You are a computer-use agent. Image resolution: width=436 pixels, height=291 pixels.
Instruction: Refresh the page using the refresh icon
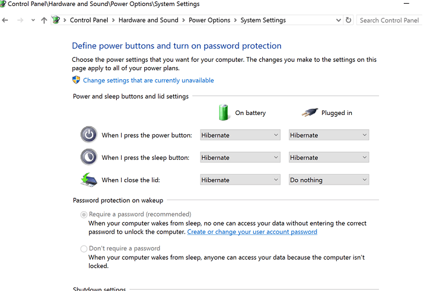point(348,20)
